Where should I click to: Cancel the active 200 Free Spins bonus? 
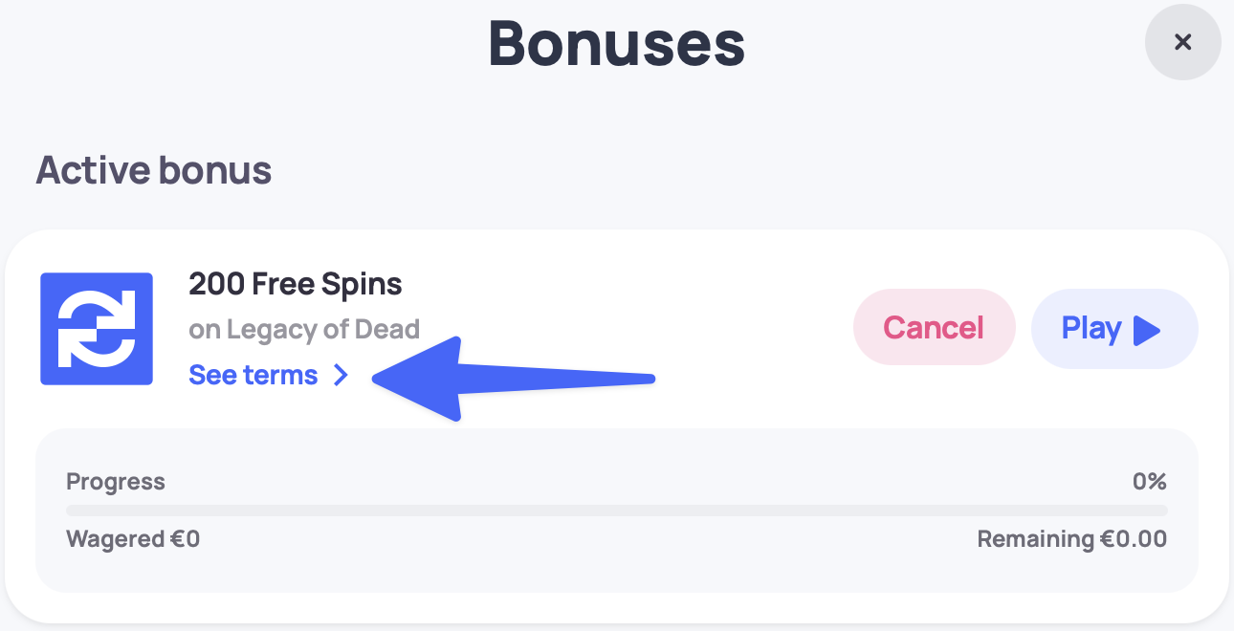pos(933,328)
